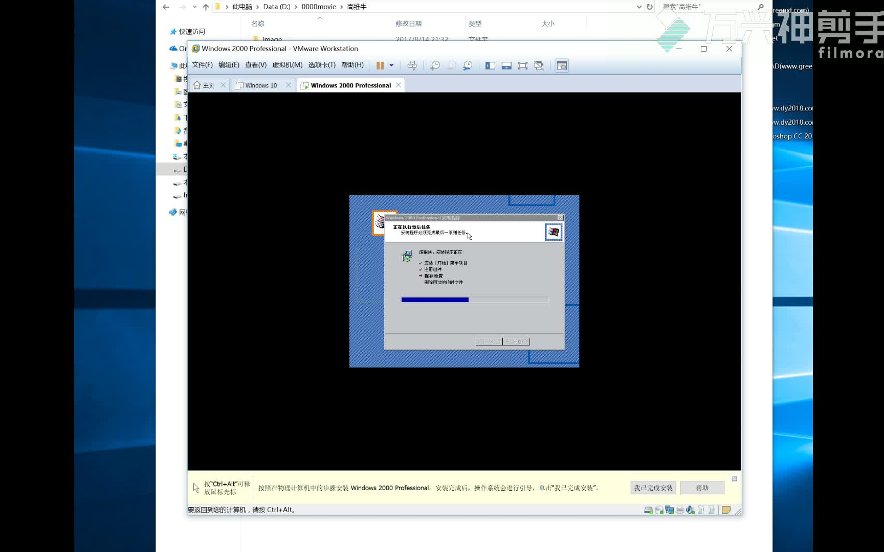
Task: Click the sound device icon in status bar
Action: tap(690, 510)
